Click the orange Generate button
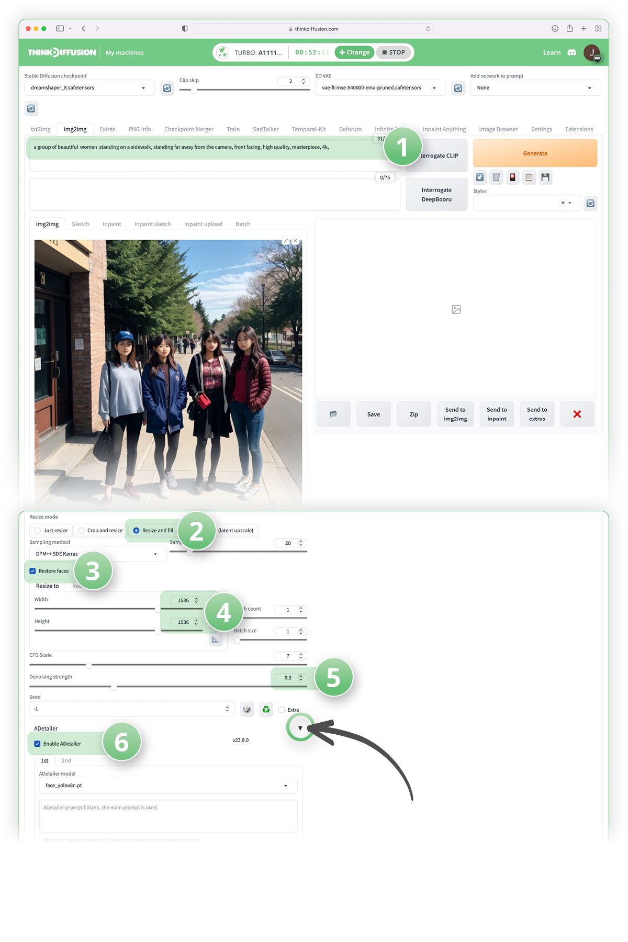The image size is (628, 942). (x=535, y=153)
